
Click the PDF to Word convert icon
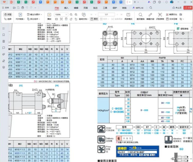[x=20, y=15]
